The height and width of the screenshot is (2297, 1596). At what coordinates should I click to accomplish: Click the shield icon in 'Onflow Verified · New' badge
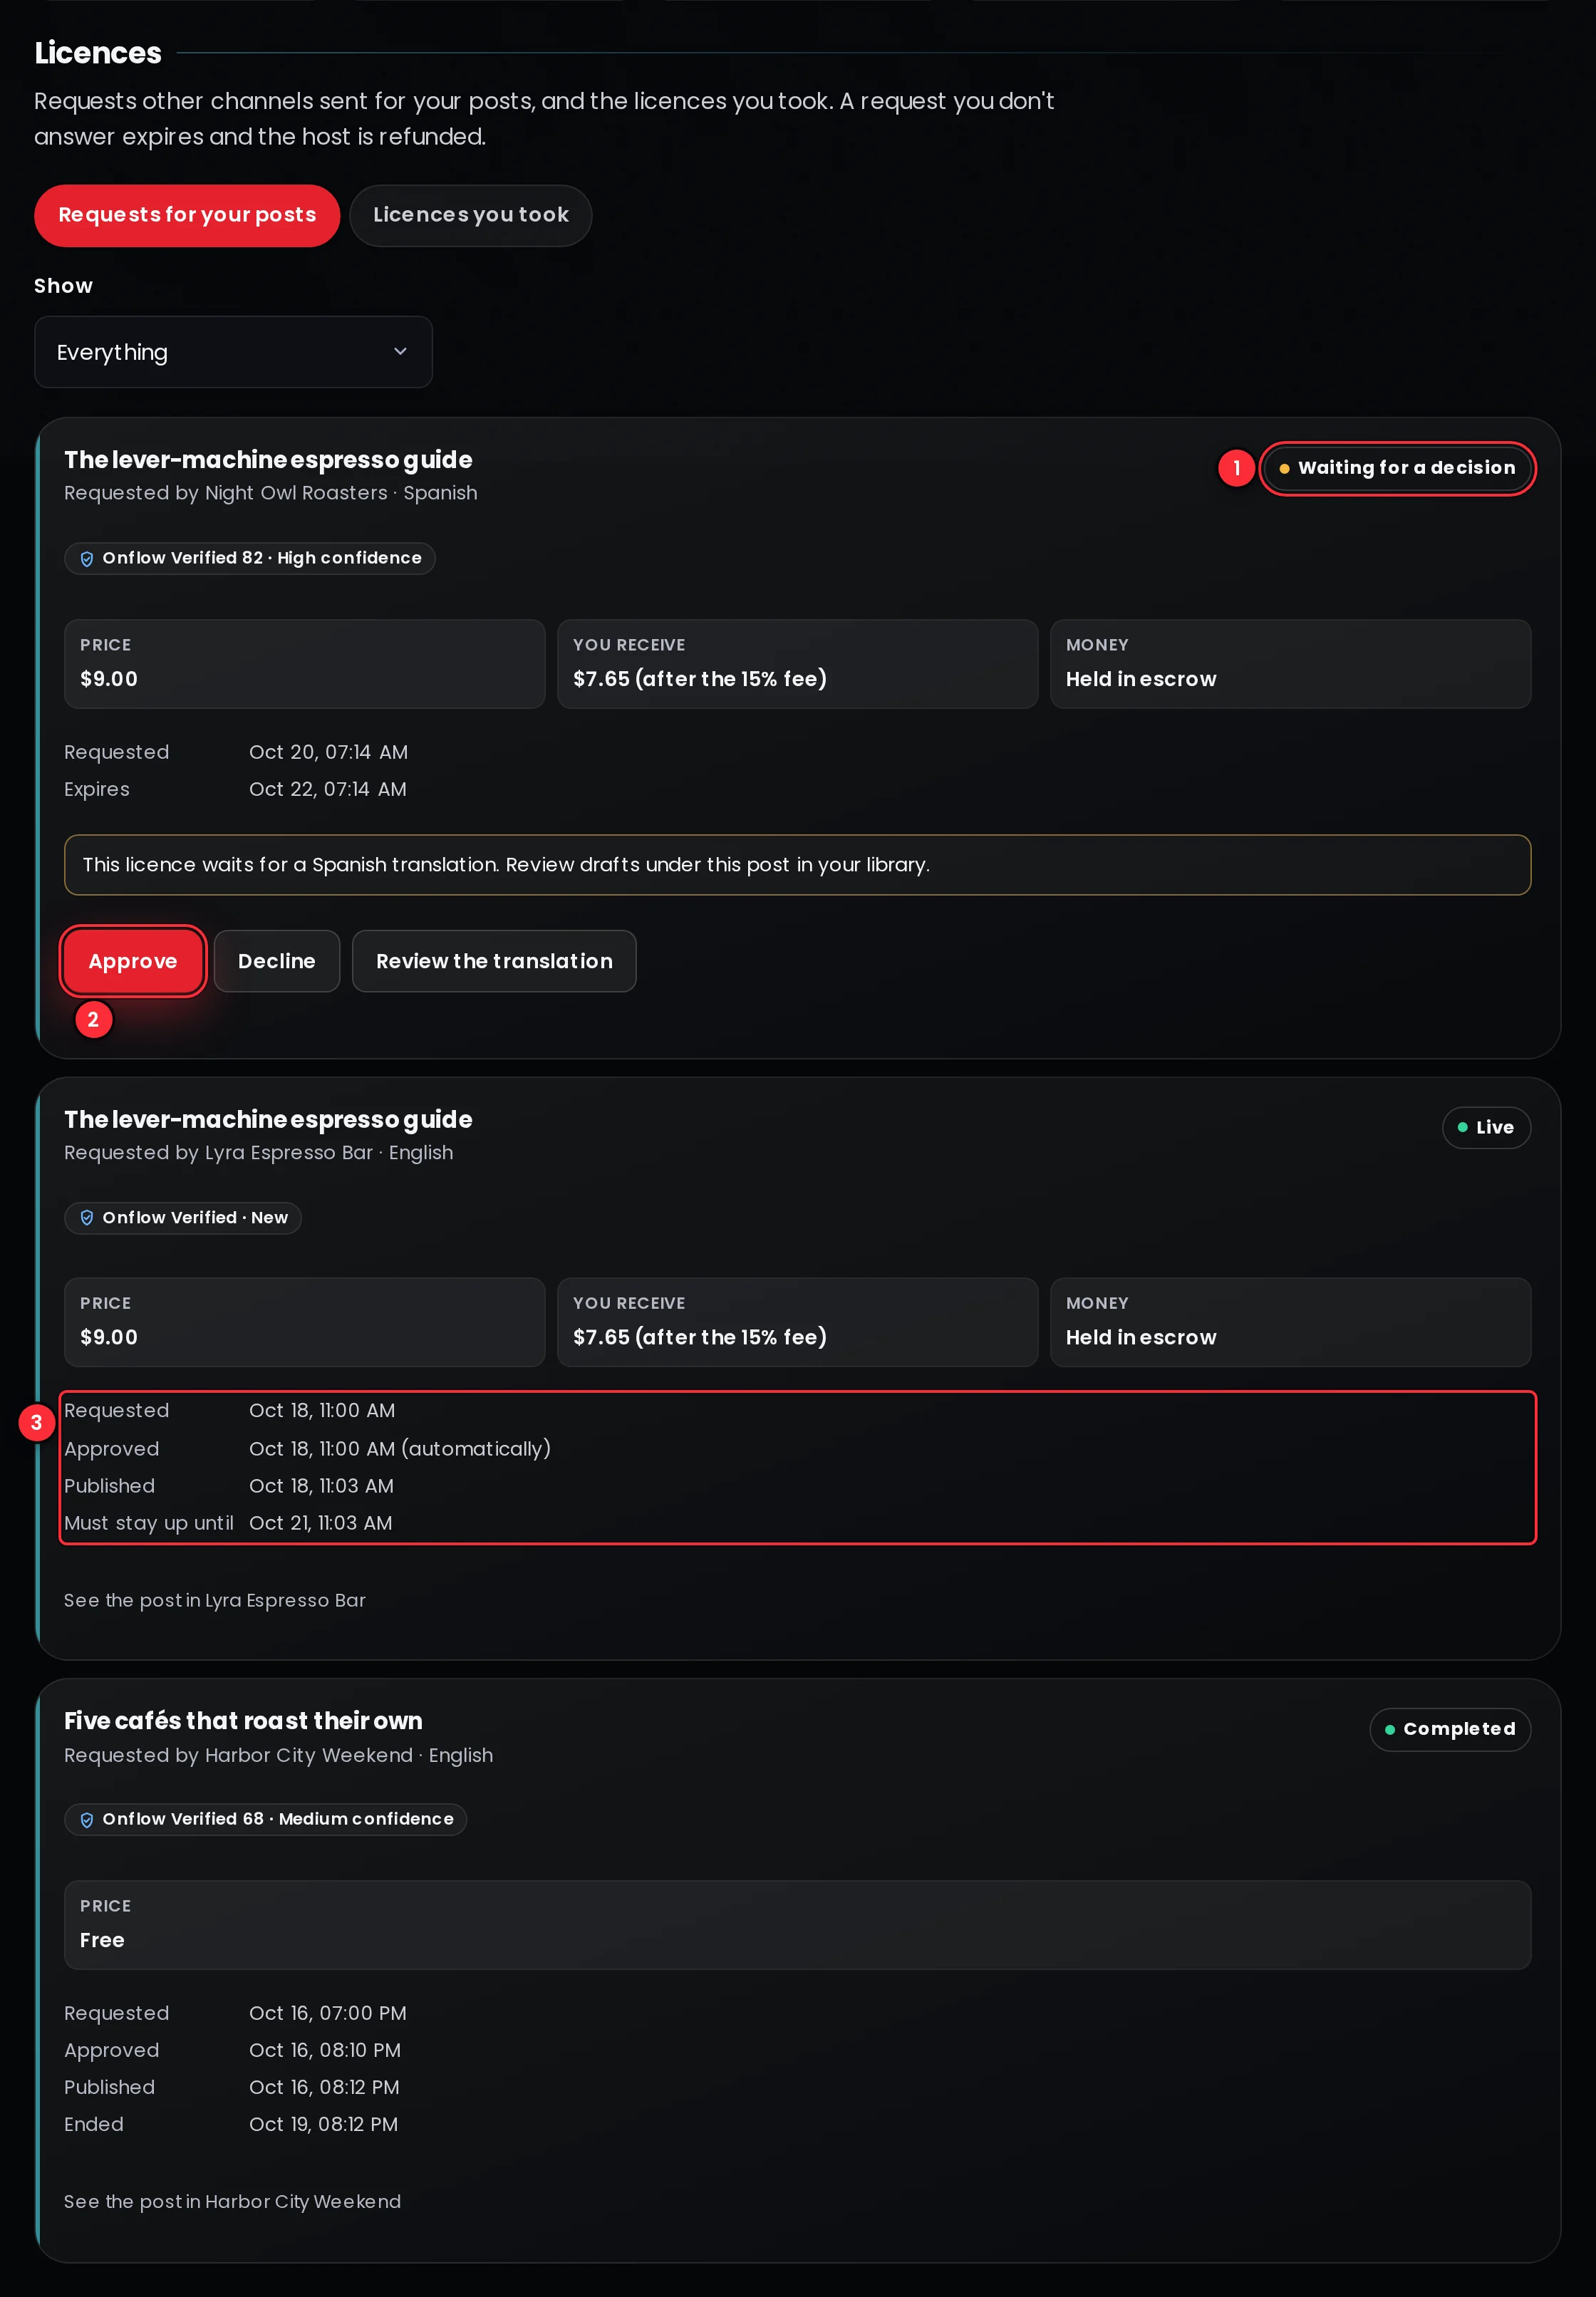click(x=87, y=1217)
